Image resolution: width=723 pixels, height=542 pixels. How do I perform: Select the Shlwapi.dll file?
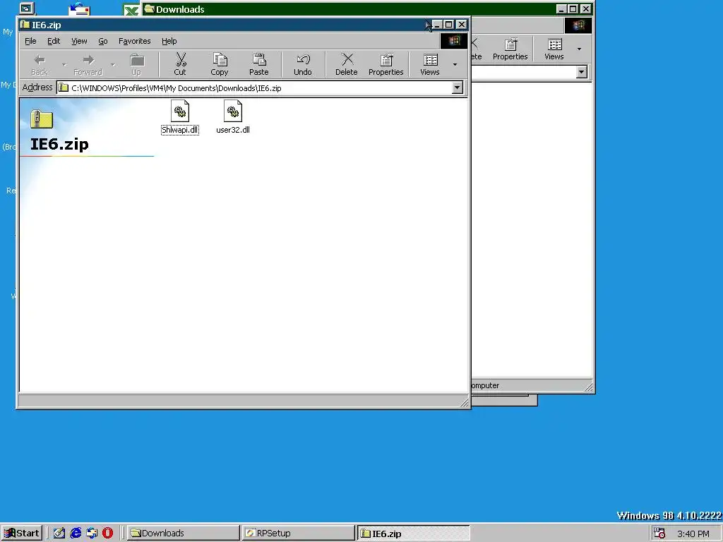pos(180,117)
